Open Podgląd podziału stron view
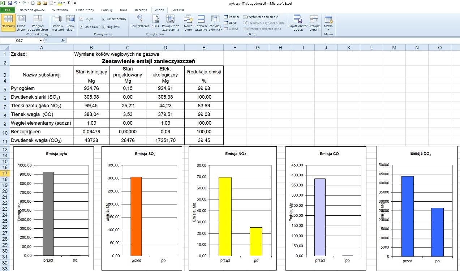This screenshot has width=460, height=271. [38, 23]
